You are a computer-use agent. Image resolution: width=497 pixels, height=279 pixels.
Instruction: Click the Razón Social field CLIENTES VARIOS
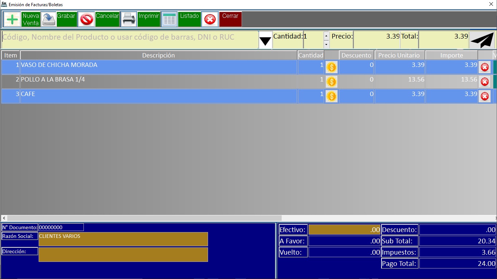pos(123,239)
